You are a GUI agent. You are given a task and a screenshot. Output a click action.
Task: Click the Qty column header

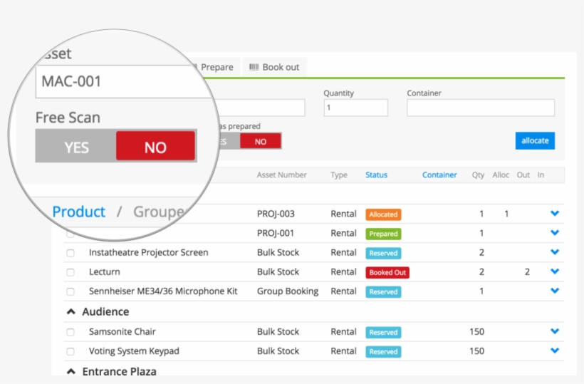click(478, 175)
